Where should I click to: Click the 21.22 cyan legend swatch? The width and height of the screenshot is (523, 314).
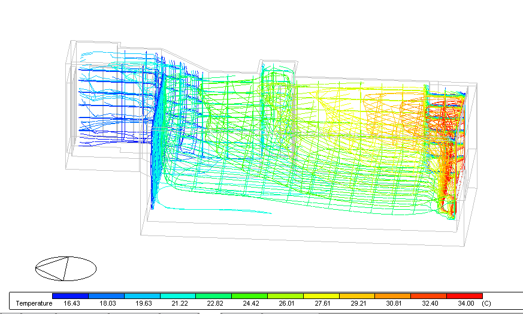pyautogui.click(x=178, y=296)
